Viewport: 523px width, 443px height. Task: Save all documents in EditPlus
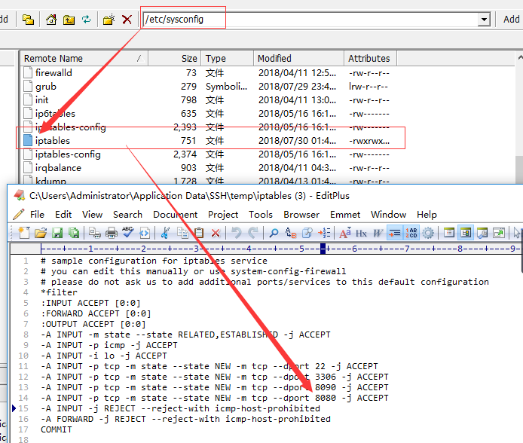click(74, 233)
